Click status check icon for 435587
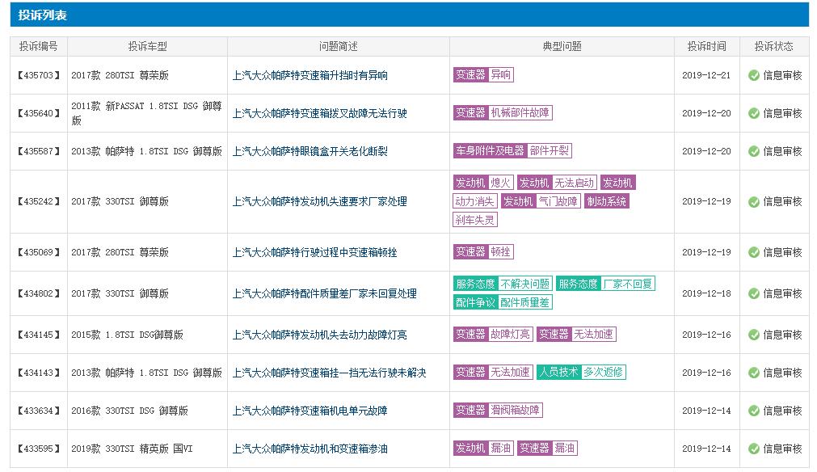Screen dimensions: 817x472 tap(754, 151)
